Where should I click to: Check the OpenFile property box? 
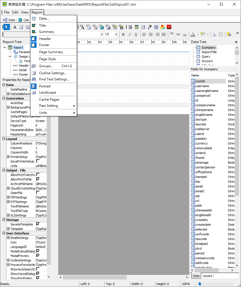click(38, 193)
